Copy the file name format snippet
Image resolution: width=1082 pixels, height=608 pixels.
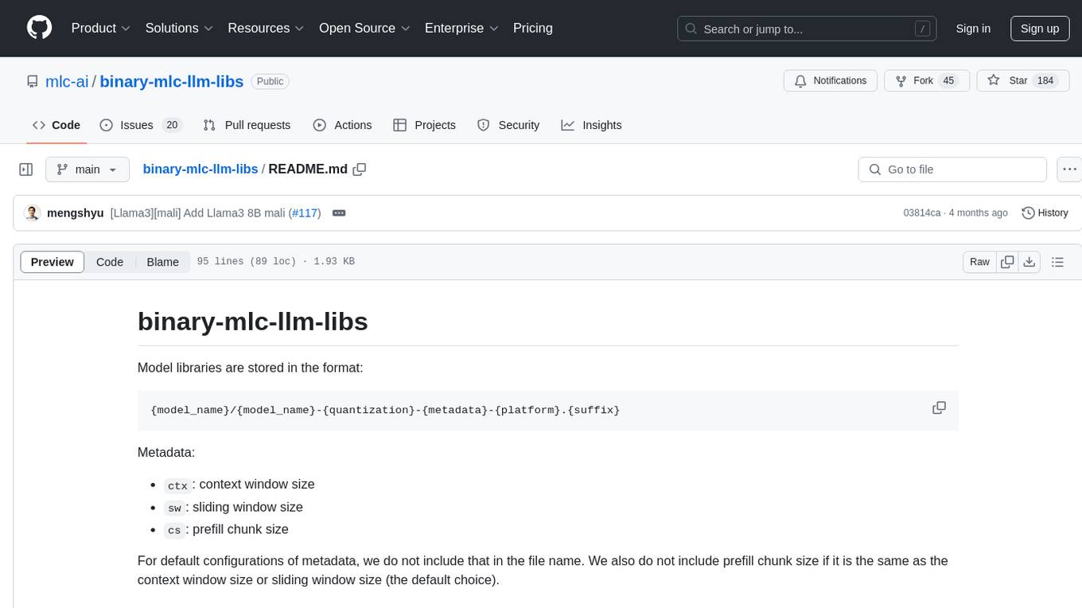939,407
